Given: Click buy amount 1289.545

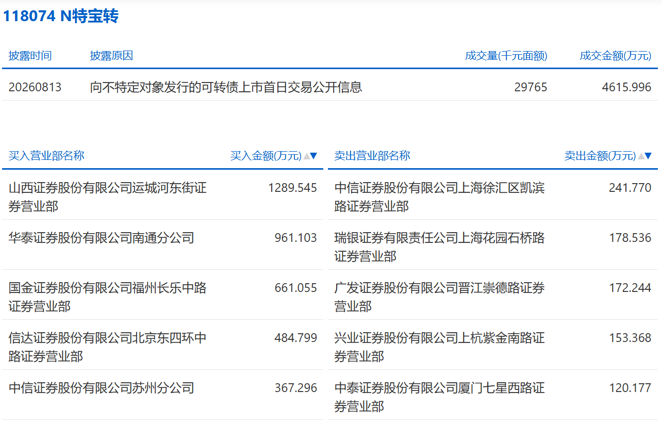Looking at the screenshot, I should point(292,188).
